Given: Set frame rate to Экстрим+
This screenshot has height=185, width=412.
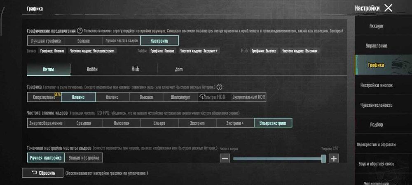Looking at the screenshot, I should (x=235, y=123).
